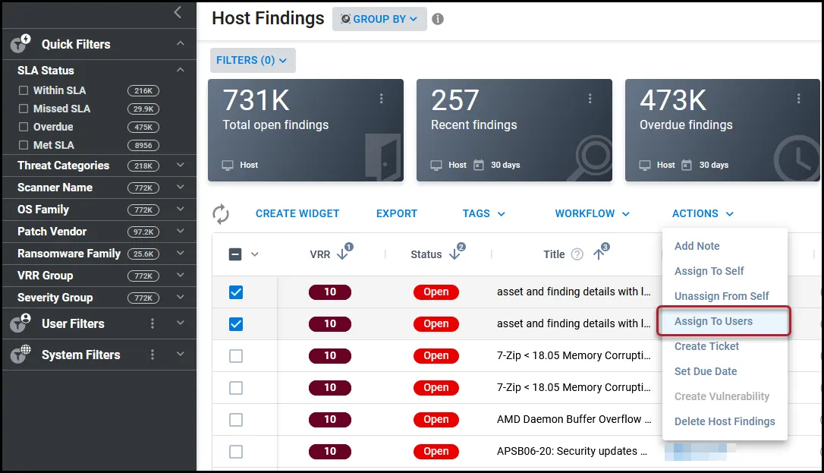Screen dimensions: 824x473
Task: Open System Filters three-dot menu
Action: pyautogui.click(x=153, y=355)
